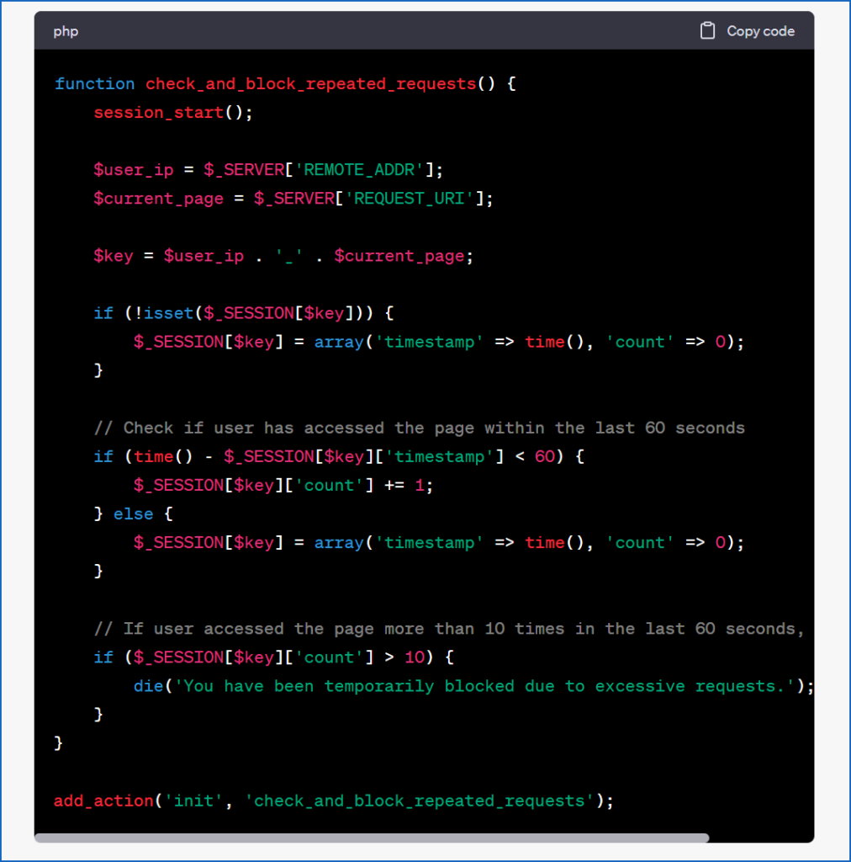The height and width of the screenshot is (862, 851).
Task: Click the comment about last 60 seconds check
Action: (x=420, y=428)
